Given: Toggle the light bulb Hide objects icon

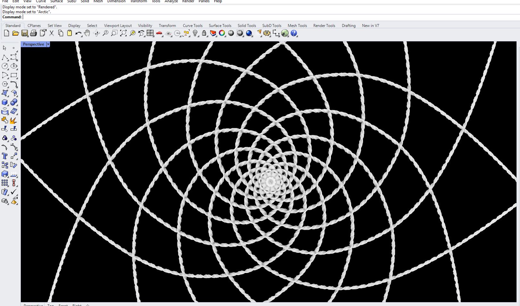Looking at the screenshot, I should [195, 33].
